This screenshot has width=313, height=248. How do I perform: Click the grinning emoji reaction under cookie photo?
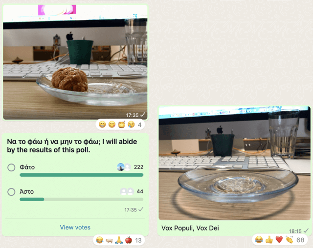pos(102,124)
